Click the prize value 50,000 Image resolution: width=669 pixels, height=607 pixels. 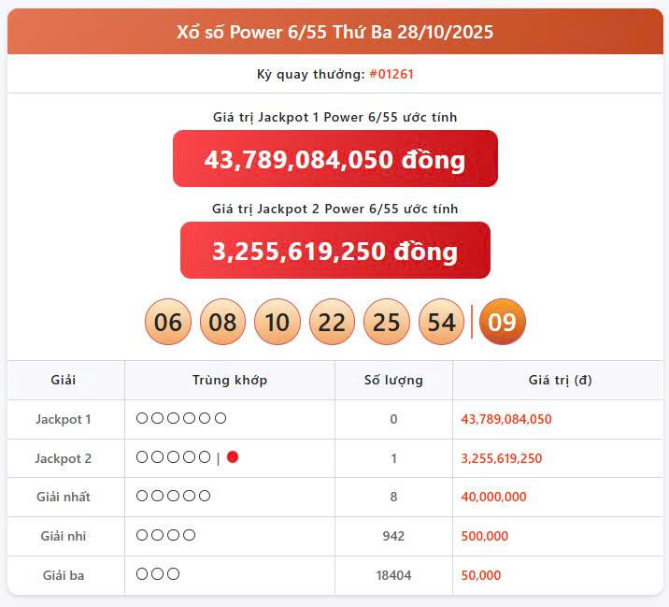(481, 575)
